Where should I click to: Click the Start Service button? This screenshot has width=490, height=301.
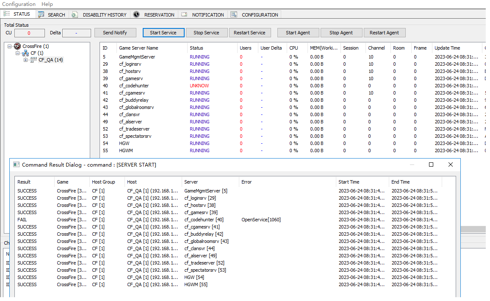[163, 33]
